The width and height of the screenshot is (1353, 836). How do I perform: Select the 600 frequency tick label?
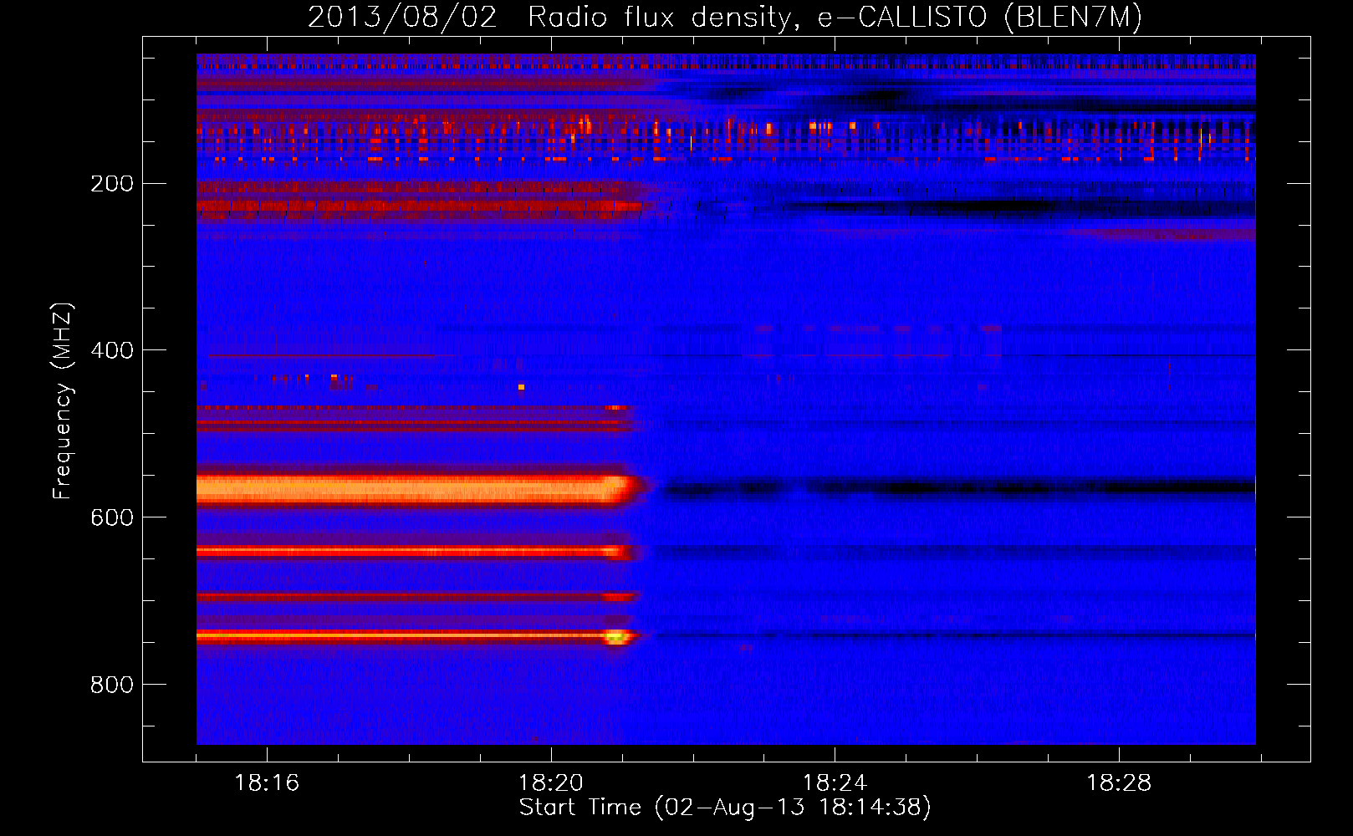[x=112, y=517]
